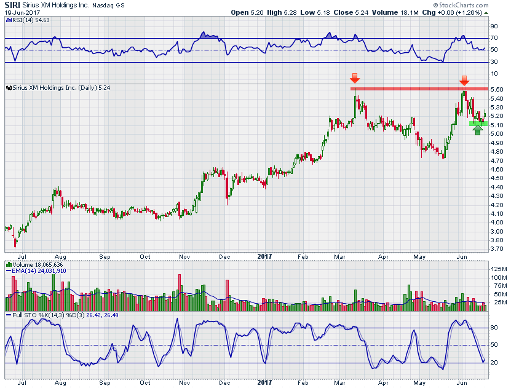Click the 90 label on RSI axis
This screenshot has width=511, height=391.
tap(494, 26)
